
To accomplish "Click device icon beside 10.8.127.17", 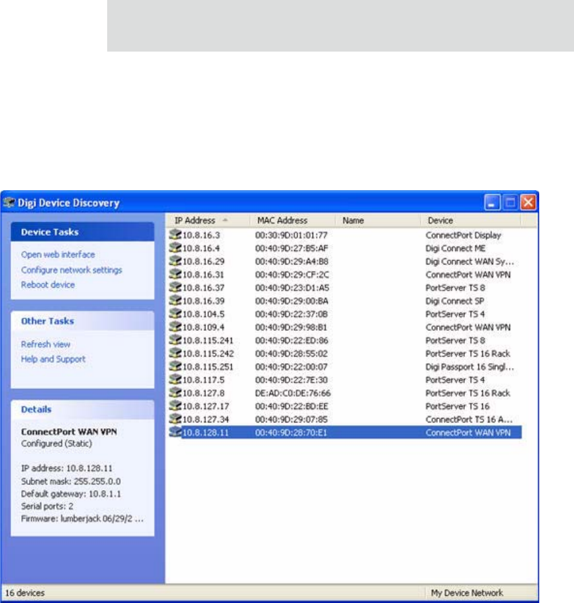I will coord(175,406).
